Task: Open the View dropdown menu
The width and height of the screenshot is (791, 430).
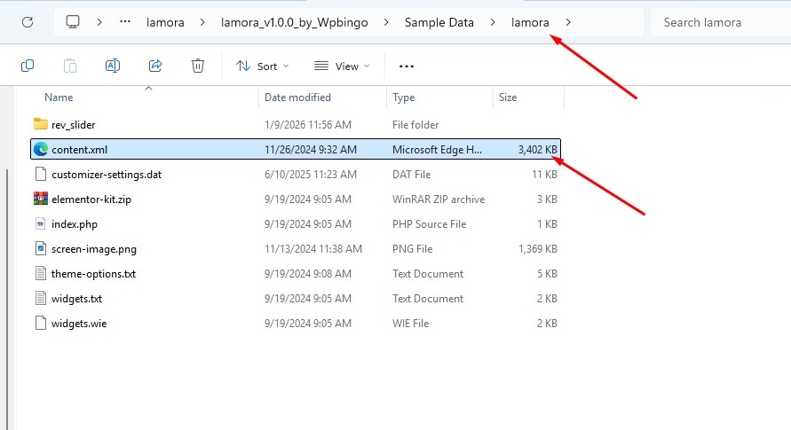Action: coord(342,66)
